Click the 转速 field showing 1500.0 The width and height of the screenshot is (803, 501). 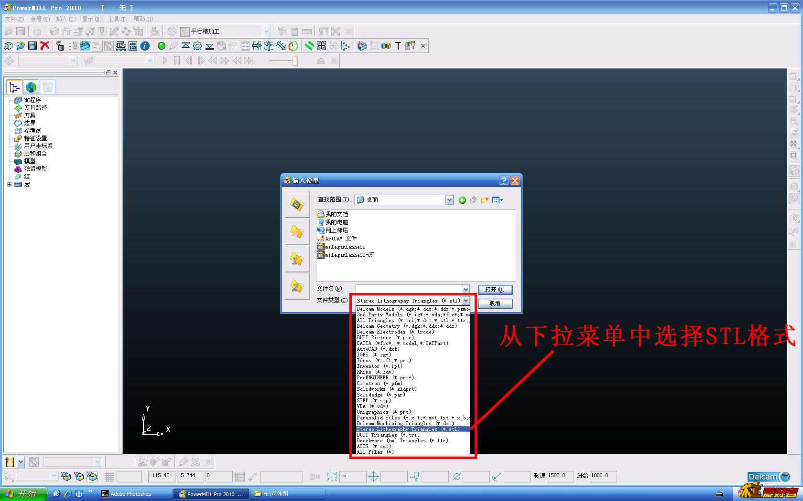[x=560, y=476]
